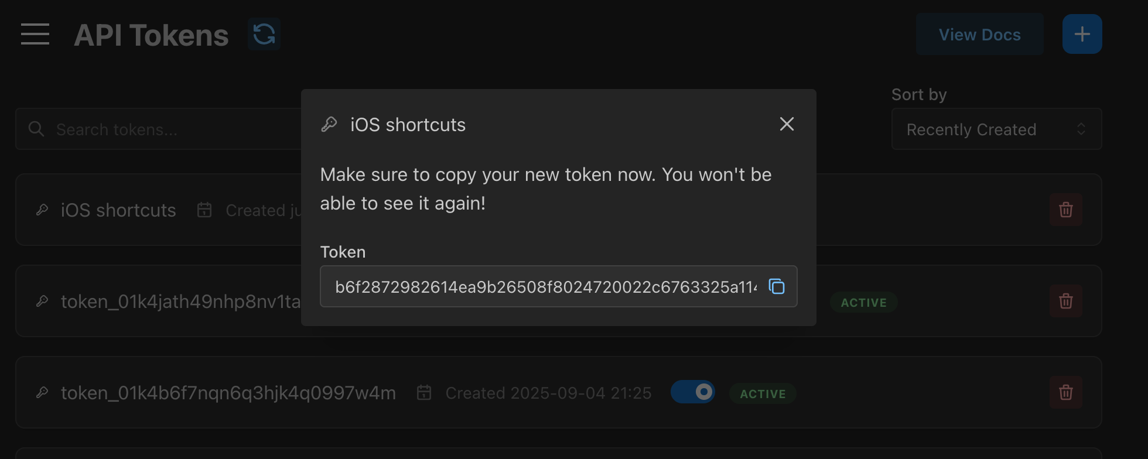Close the iOS shortcuts token dialog
This screenshot has height=459, width=1148.
point(787,124)
